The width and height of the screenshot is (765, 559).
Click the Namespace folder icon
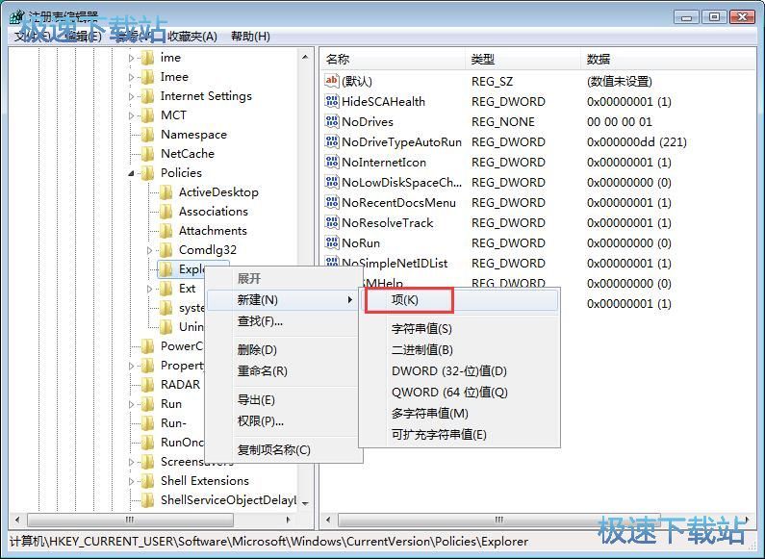point(148,135)
